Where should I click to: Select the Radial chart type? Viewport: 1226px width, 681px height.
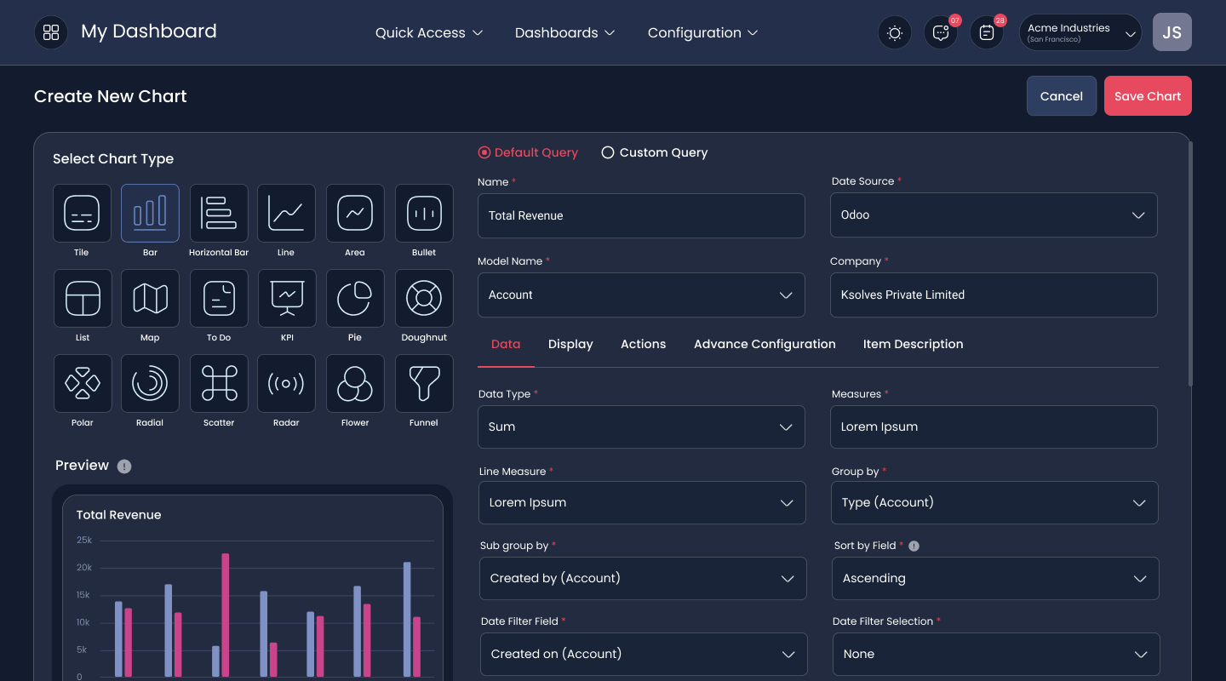click(150, 383)
